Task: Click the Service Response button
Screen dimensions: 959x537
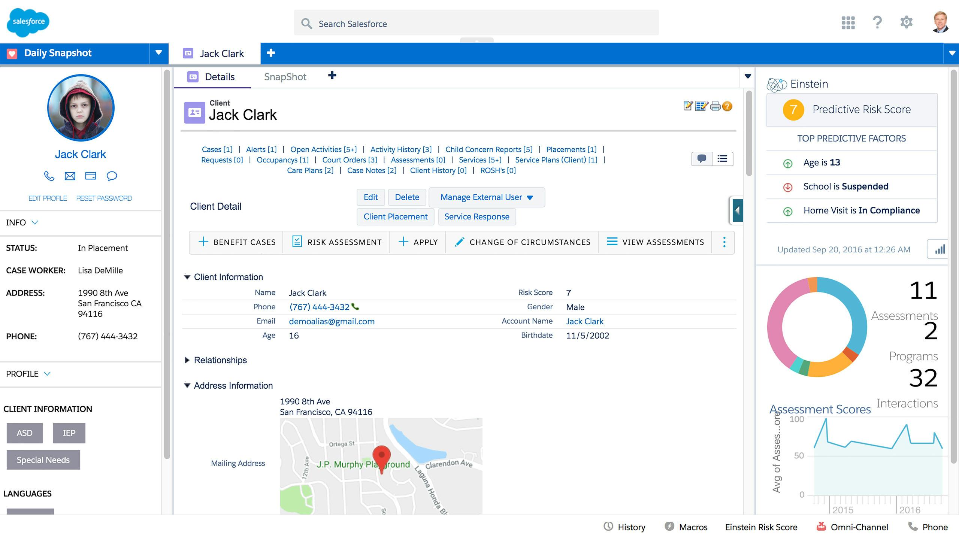Action: click(x=477, y=216)
